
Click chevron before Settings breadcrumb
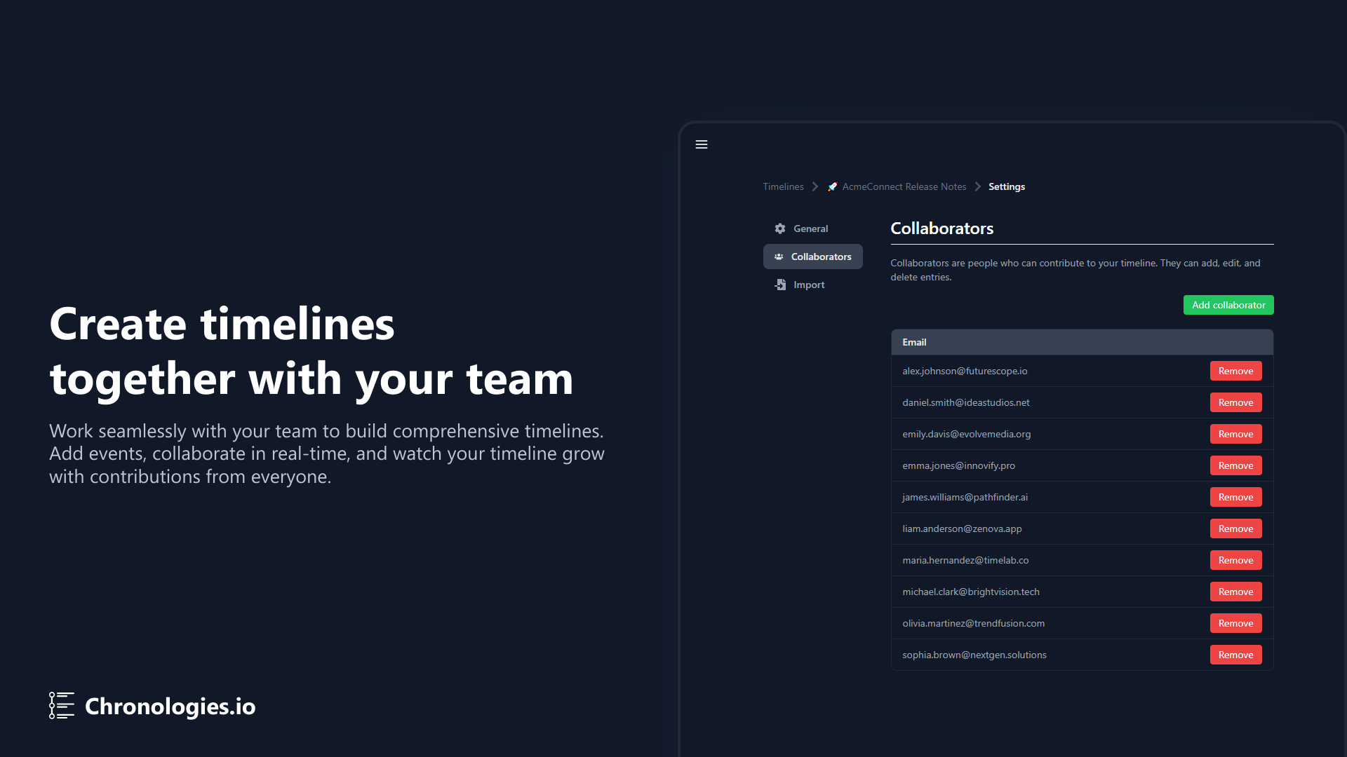pyautogui.click(x=978, y=186)
